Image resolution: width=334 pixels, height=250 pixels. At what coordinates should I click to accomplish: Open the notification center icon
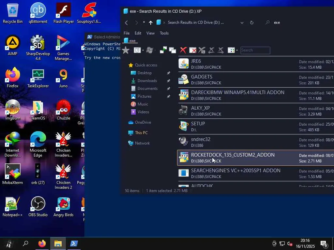[x=324, y=243]
